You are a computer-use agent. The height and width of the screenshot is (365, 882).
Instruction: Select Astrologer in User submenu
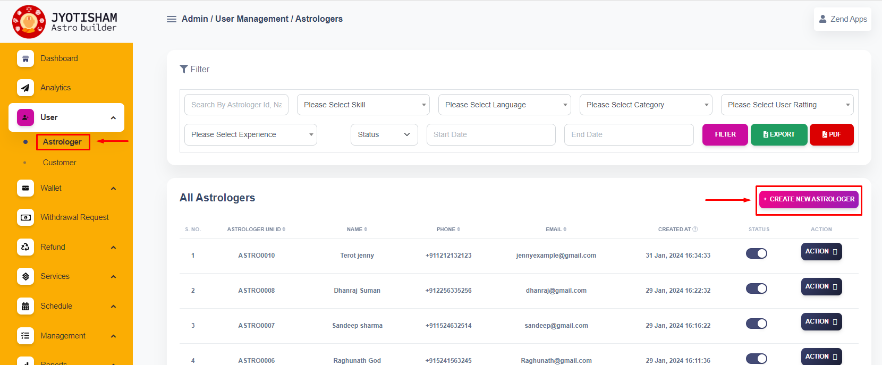pos(62,142)
